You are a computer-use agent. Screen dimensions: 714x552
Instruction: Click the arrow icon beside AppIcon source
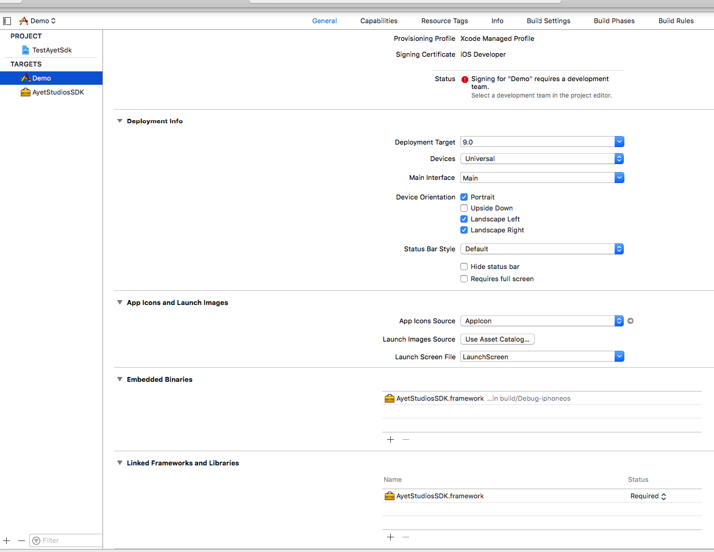coord(630,321)
